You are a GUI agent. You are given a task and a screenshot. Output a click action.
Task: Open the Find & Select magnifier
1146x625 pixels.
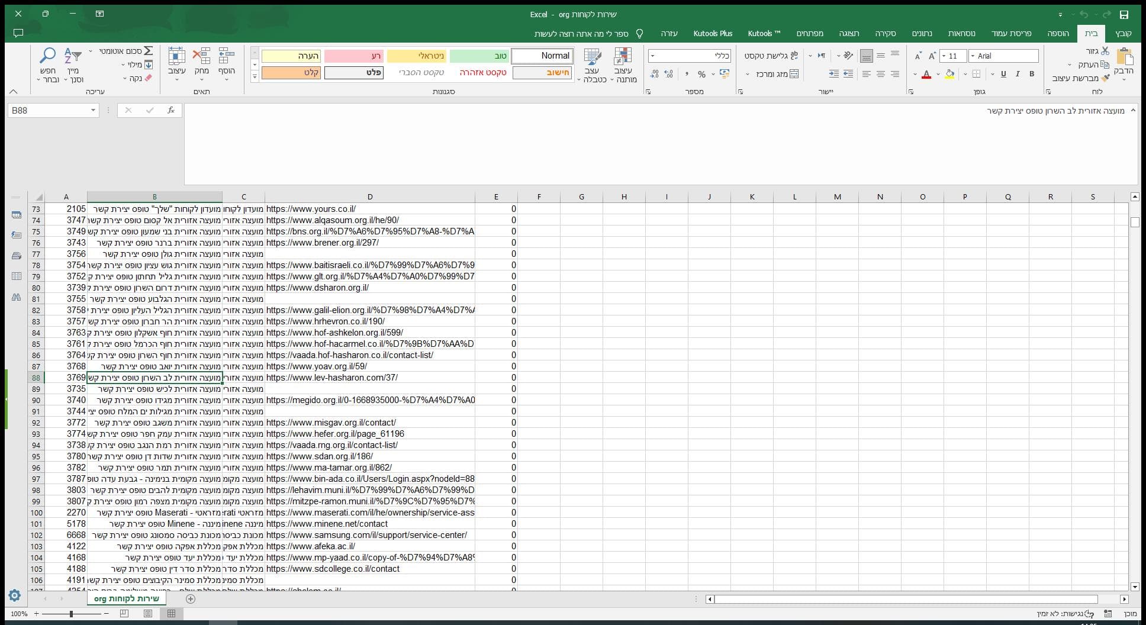point(48,56)
